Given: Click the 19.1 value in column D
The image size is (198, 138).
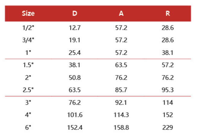Looking at the screenshot, I should point(75,40).
